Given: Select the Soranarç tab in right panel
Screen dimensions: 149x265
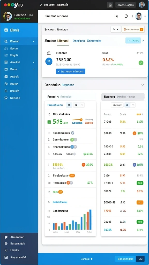Looking at the screenshot, I should click(x=109, y=97).
